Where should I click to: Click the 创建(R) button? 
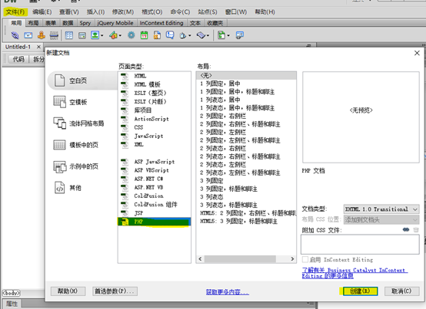360,291
